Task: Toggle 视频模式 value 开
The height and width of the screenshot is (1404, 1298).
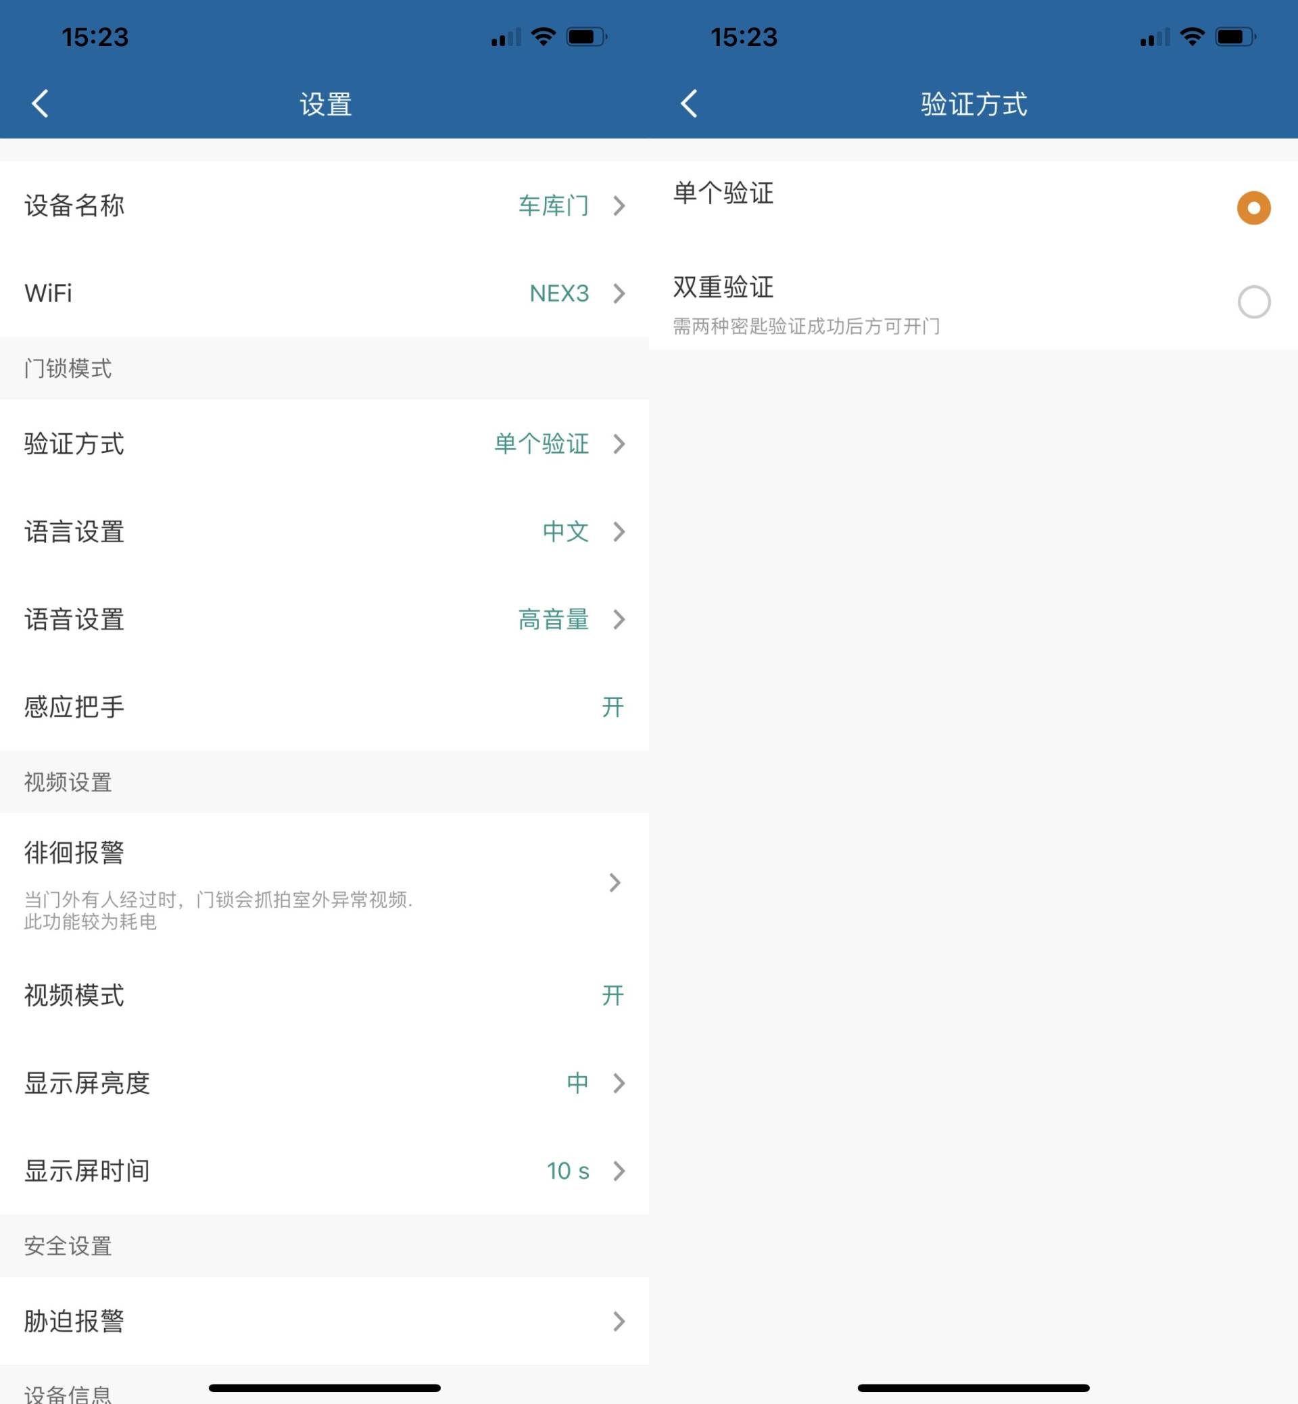Action: [x=612, y=995]
